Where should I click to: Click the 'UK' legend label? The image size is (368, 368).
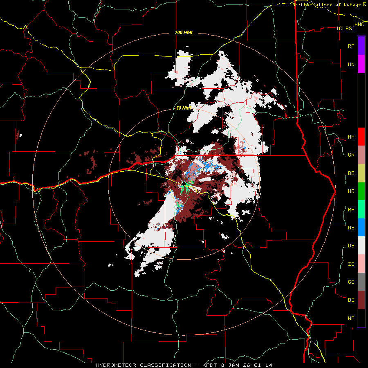tap(351, 64)
